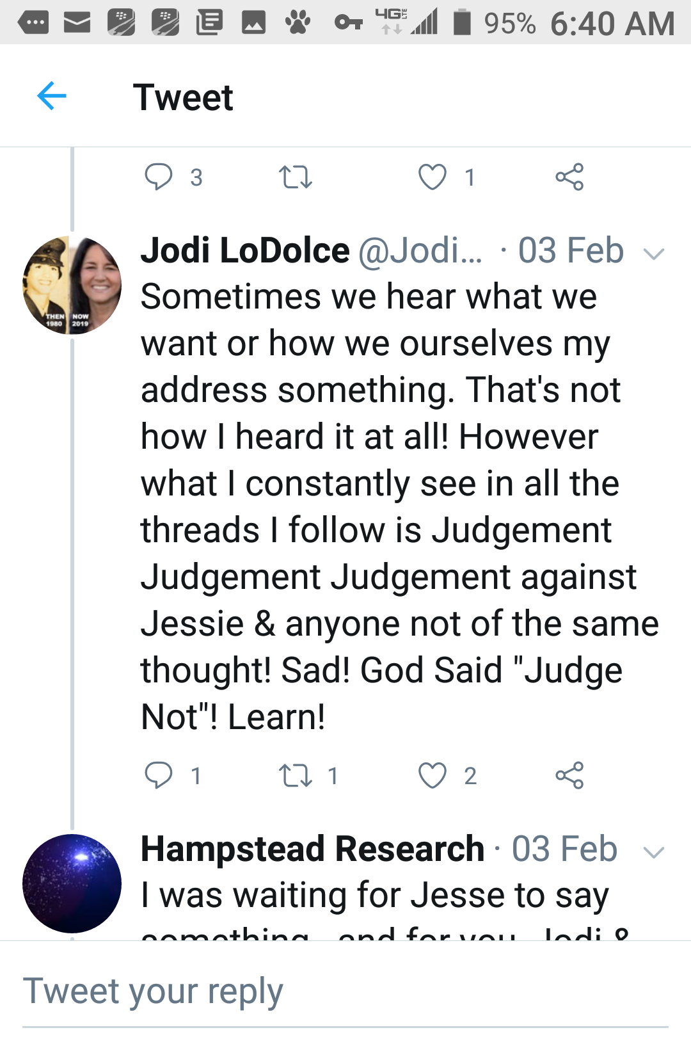
Task: Share Jodi LoDolce's tweet
Action: pyautogui.click(x=569, y=775)
